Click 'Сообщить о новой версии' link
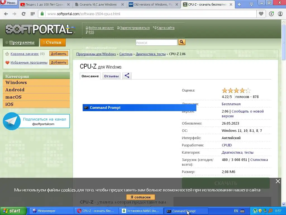The height and width of the screenshot is (215, 286). point(243,114)
